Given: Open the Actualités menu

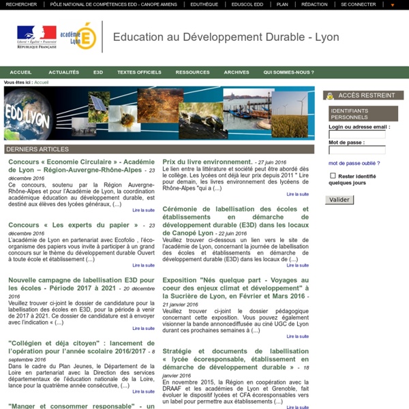Looking at the screenshot, I should (64, 72).
